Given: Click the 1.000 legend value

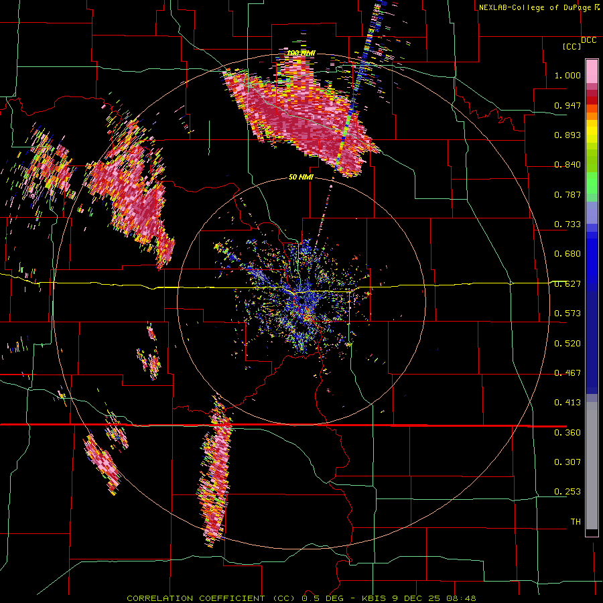Looking at the screenshot, I should (x=567, y=75).
